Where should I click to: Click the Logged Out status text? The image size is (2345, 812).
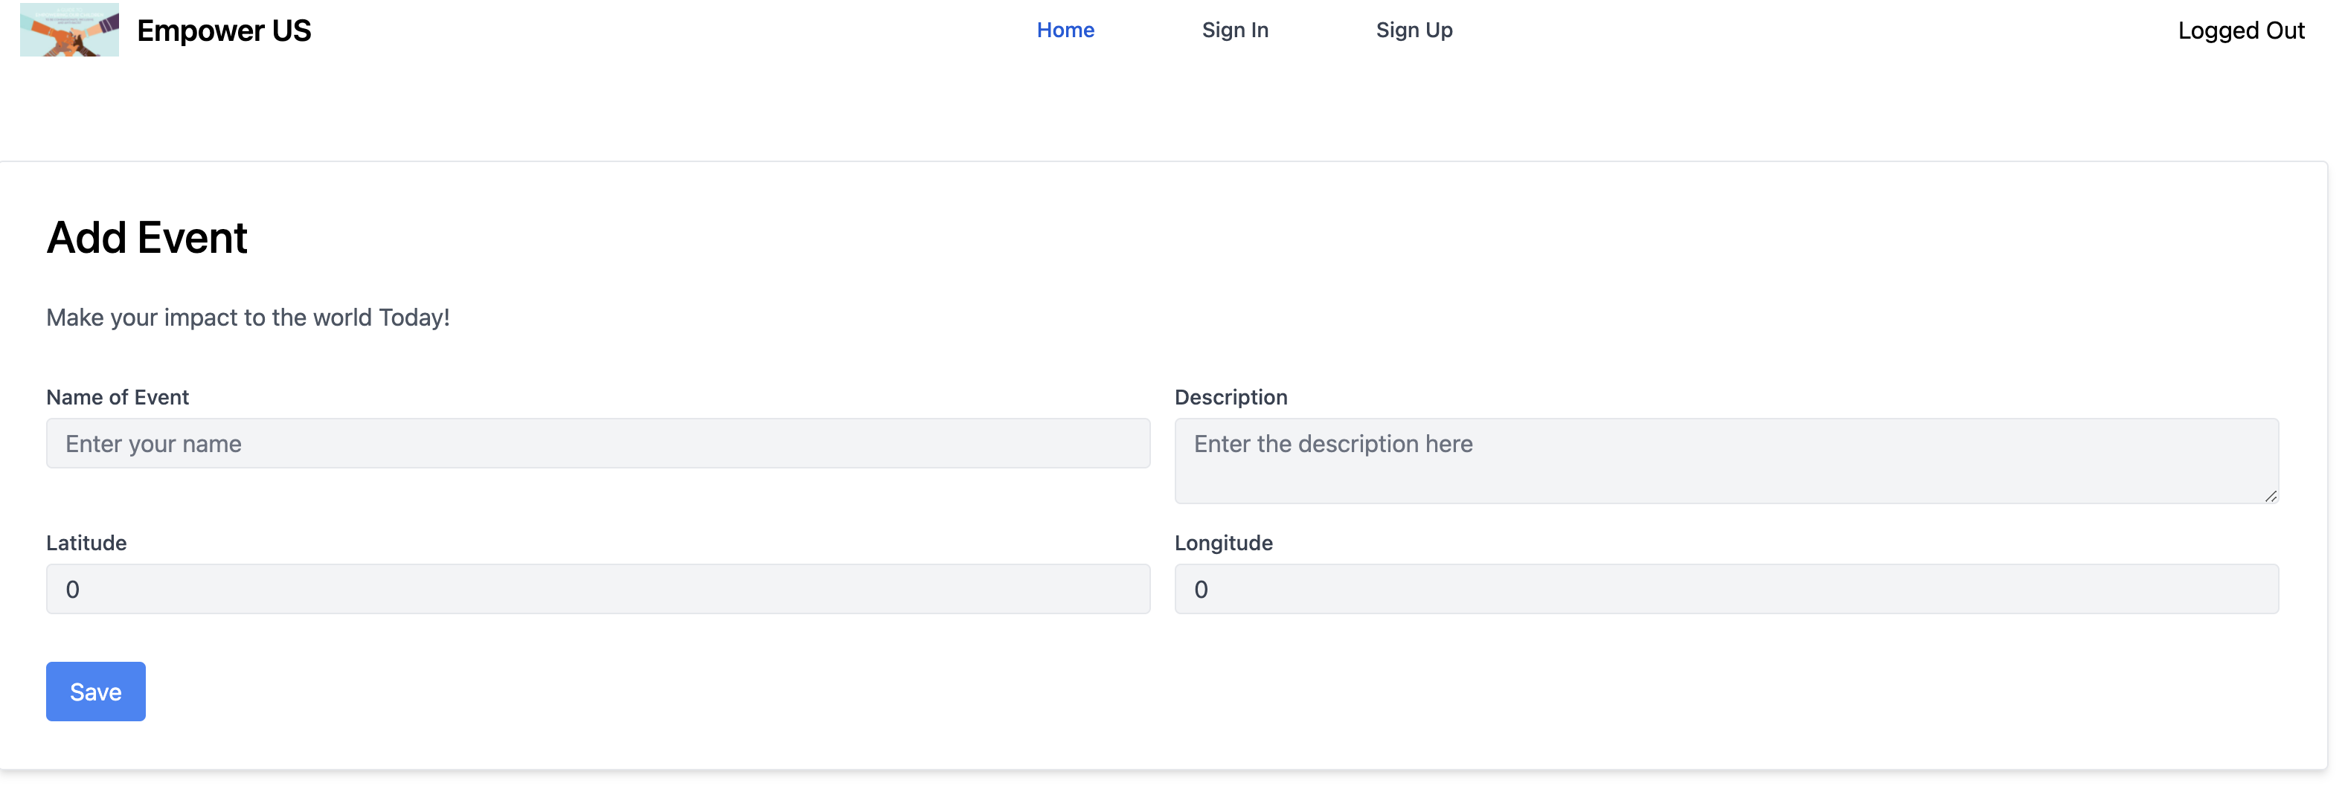(2240, 31)
